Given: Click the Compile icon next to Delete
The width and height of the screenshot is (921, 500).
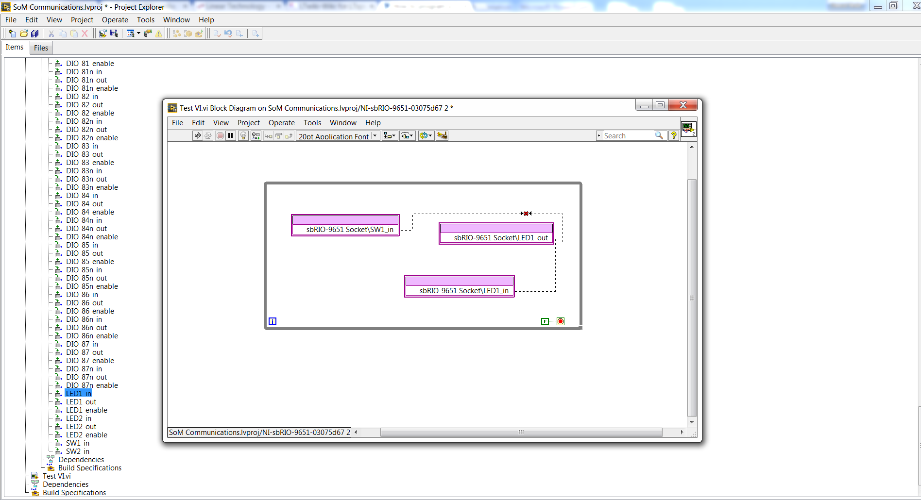Looking at the screenshot, I should [102, 33].
